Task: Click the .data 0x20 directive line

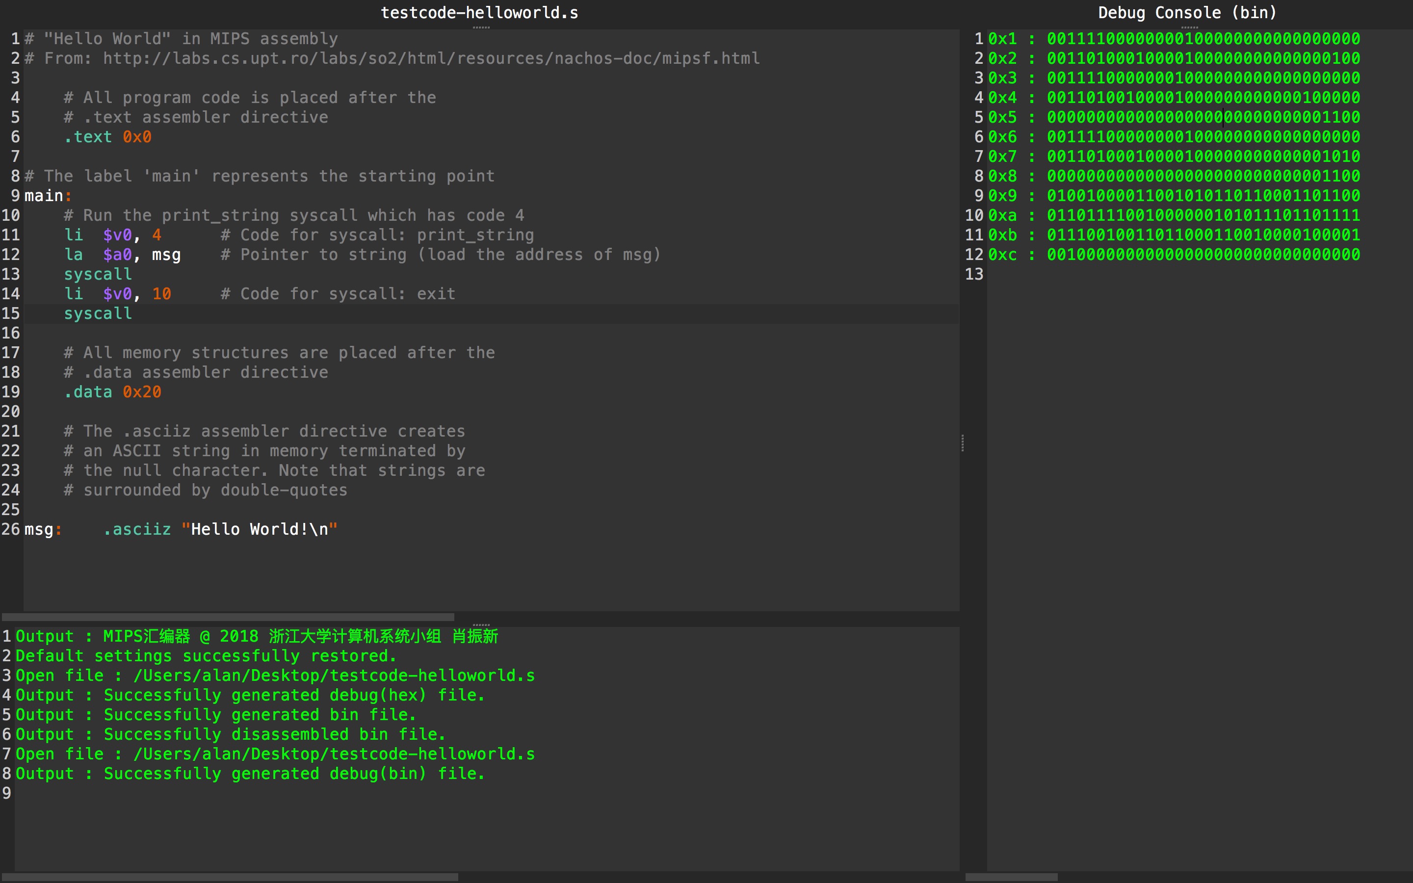Action: pyautogui.click(x=112, y=392)
